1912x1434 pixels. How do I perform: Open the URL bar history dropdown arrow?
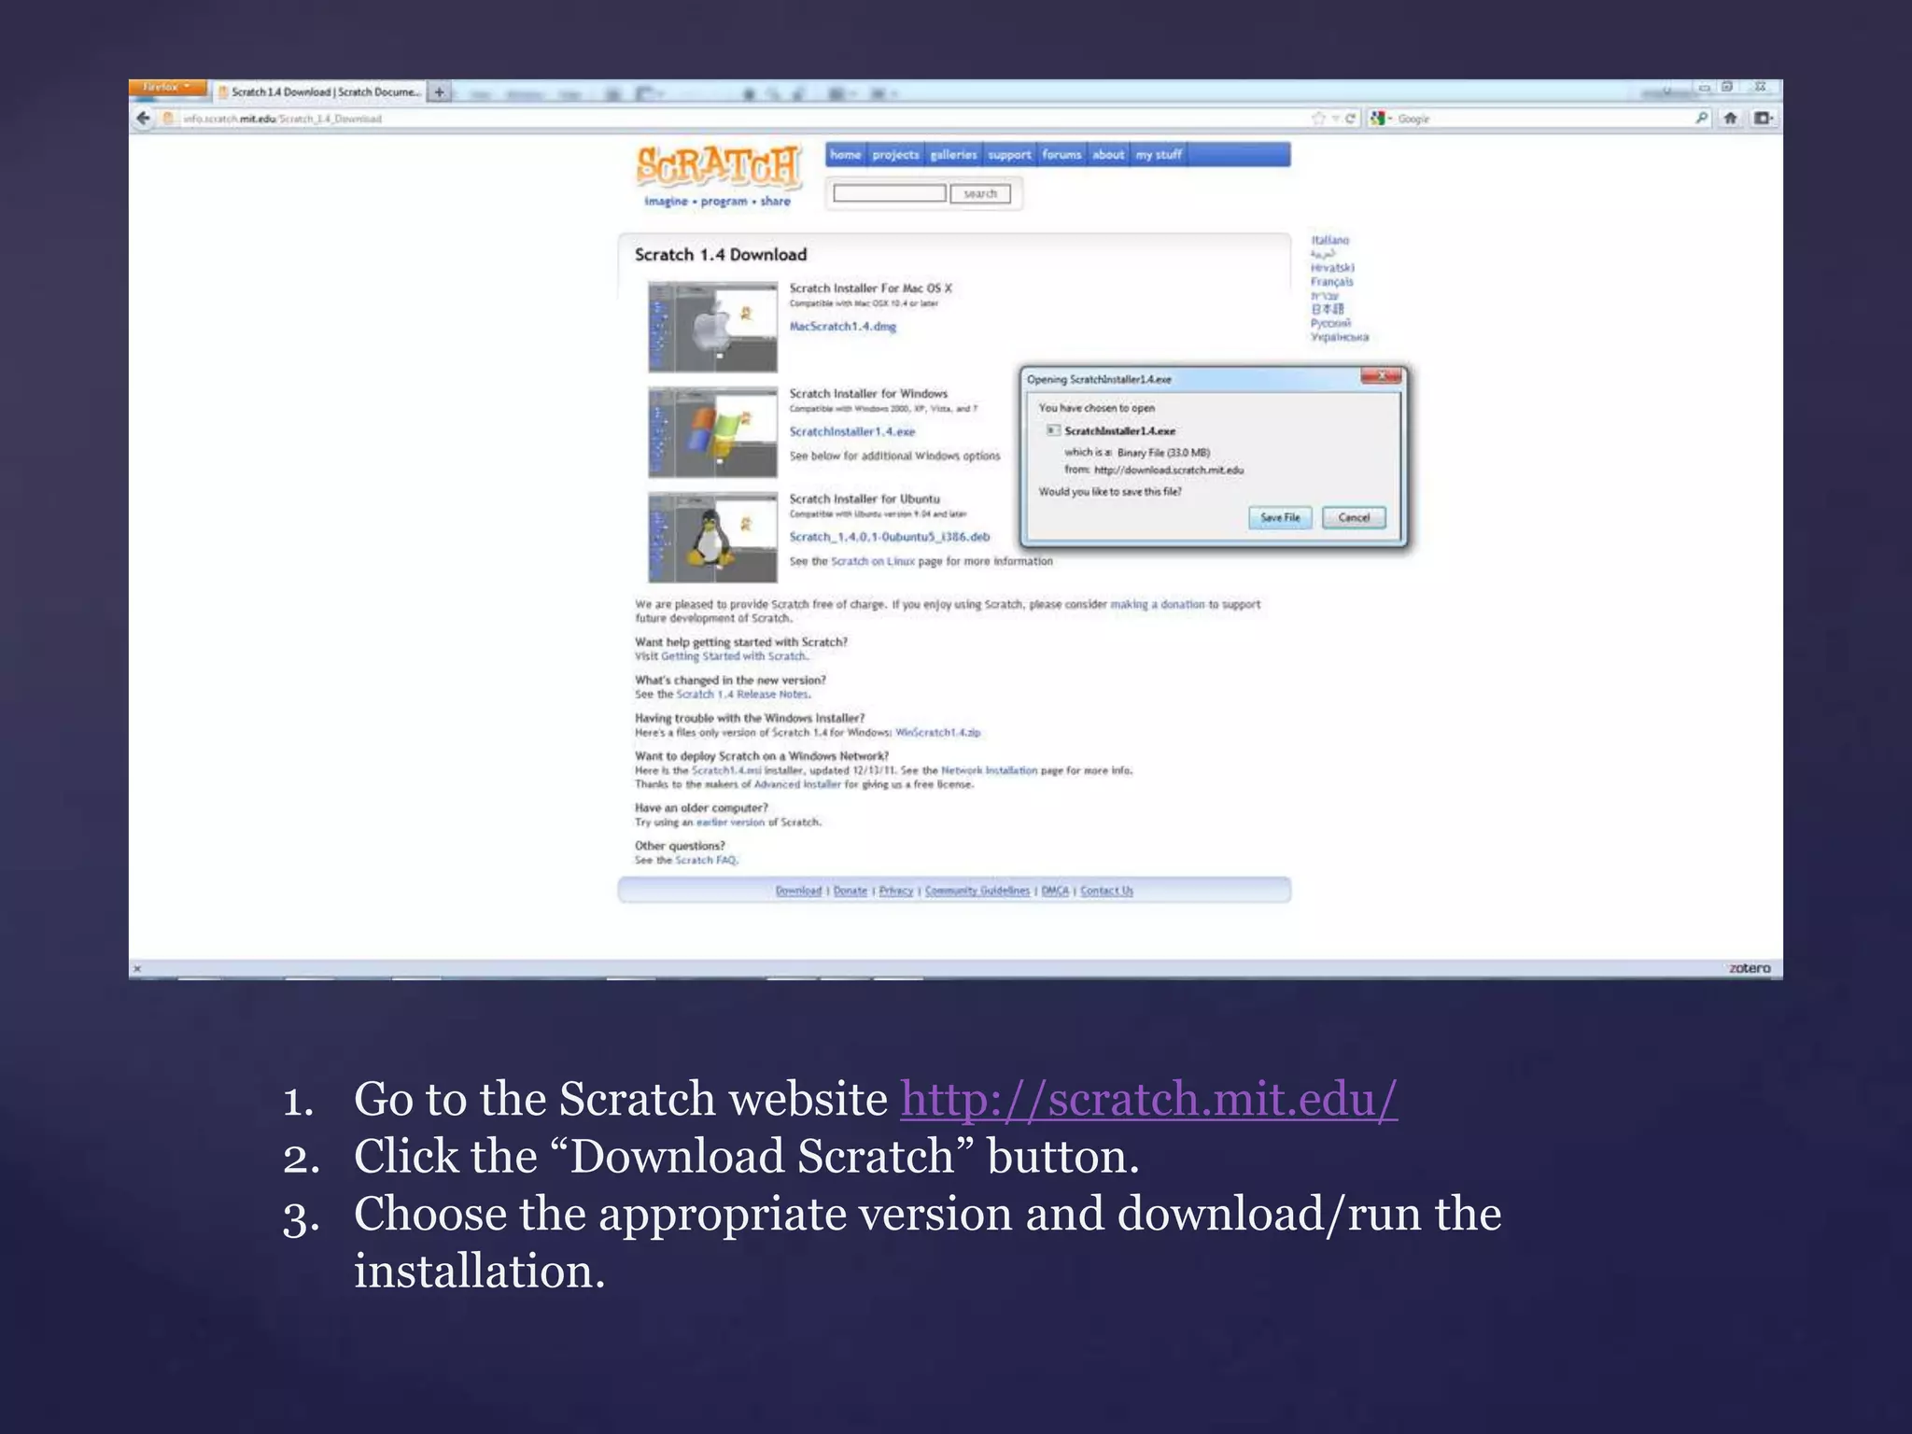point(1336,118)
